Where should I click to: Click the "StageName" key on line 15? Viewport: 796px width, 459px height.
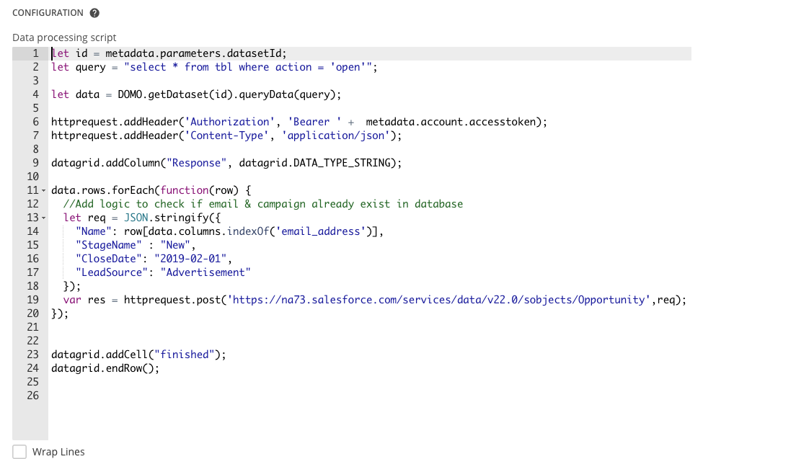coord(109,245)
